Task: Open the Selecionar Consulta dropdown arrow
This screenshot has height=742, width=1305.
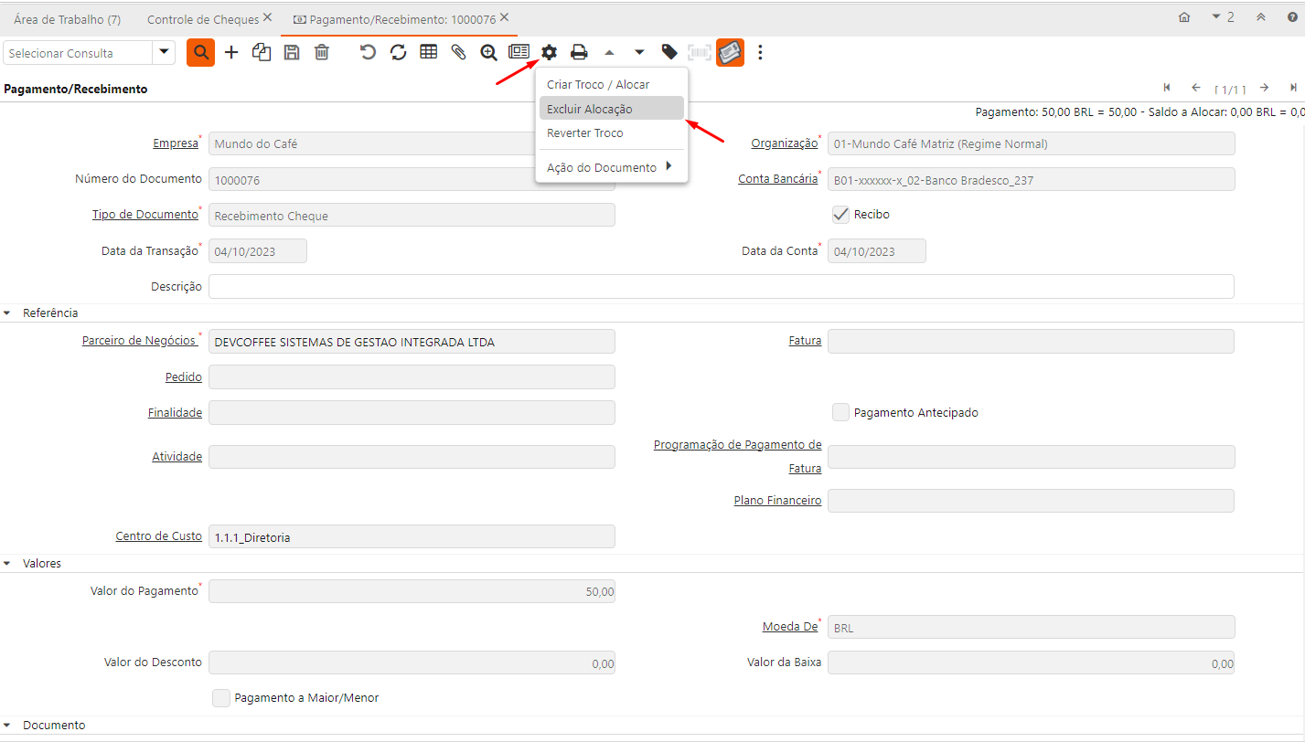Action: pos(164,53)
